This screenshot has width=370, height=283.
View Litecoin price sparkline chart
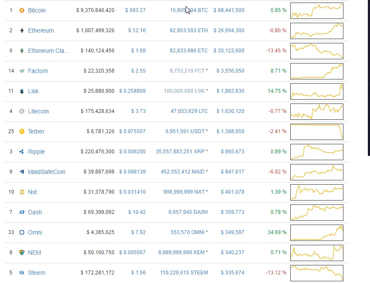pyautogui.click(x=317, y=112)
